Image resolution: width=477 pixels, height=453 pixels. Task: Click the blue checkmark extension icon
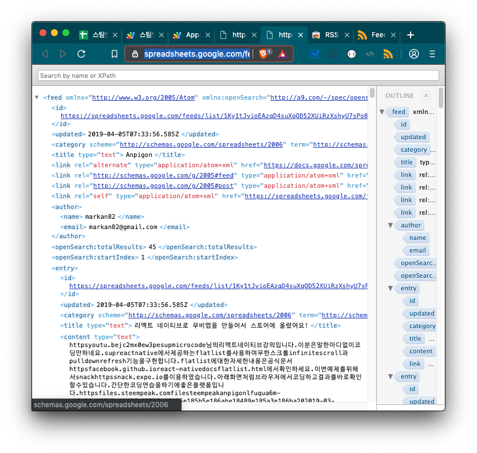(x=314, y=54)
